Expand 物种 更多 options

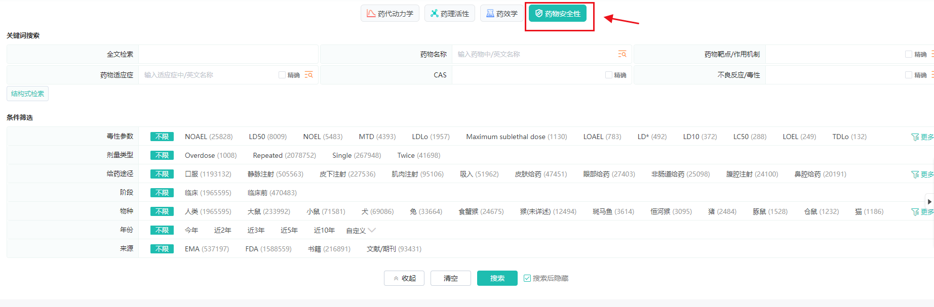[x=927, y=212]
